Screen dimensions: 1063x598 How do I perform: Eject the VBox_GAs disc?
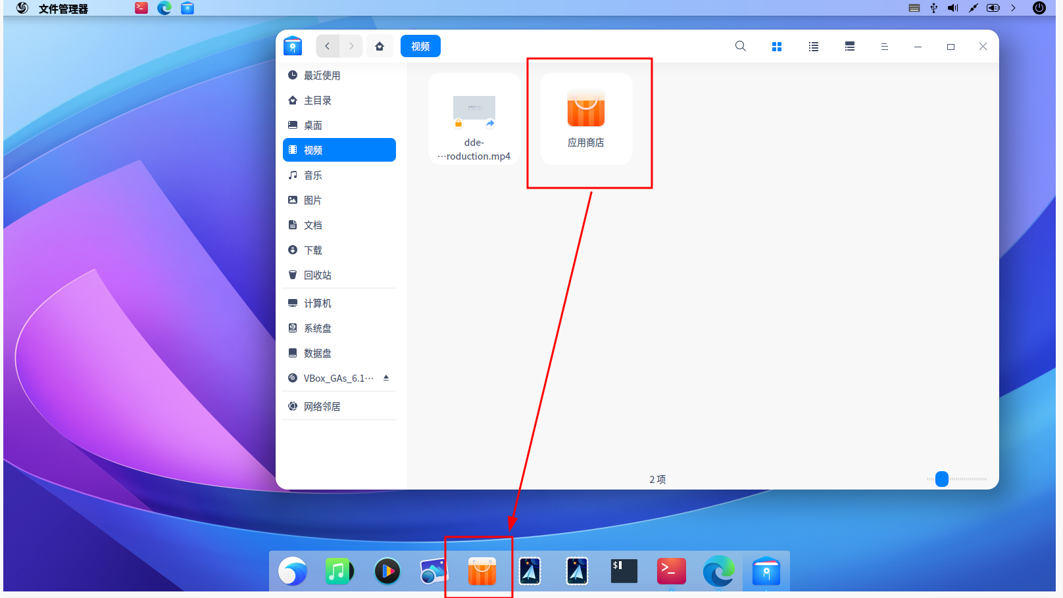click(x=386, y=378)
